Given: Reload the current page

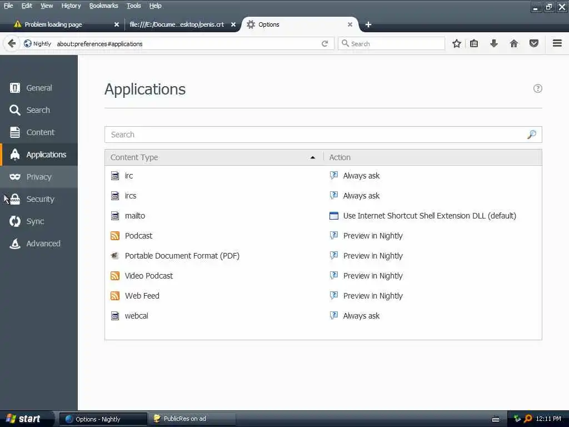Looking at the screenshot, I should point(325,43).
